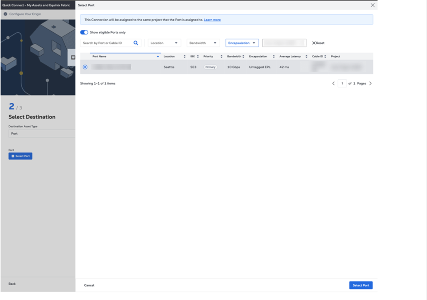This screenshot has width=427, height=300.
Task: Sort by Port Name column arrow
Action: [x=158, y=57]
